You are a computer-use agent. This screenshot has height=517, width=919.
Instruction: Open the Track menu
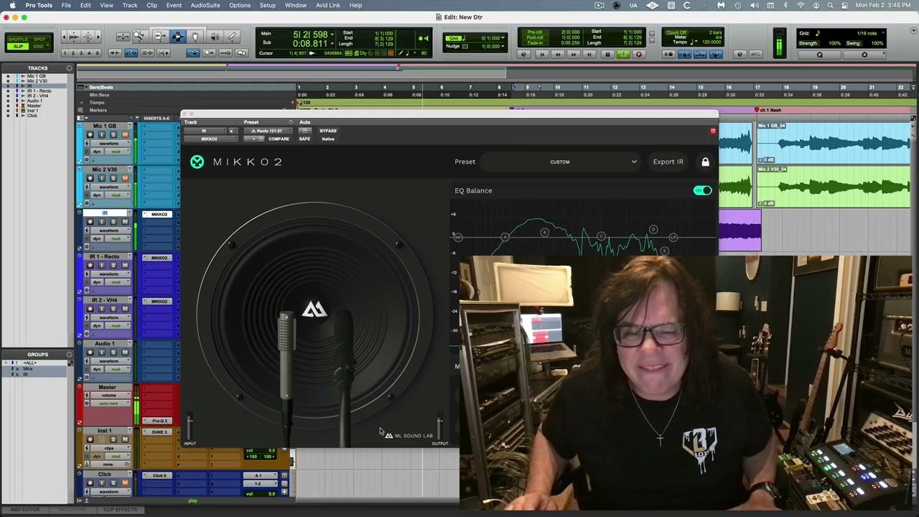130,5
